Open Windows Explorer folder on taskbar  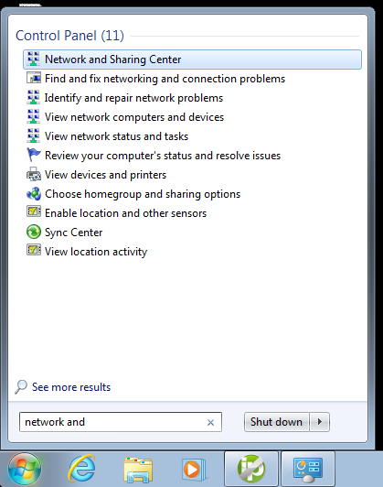[138, 470]
